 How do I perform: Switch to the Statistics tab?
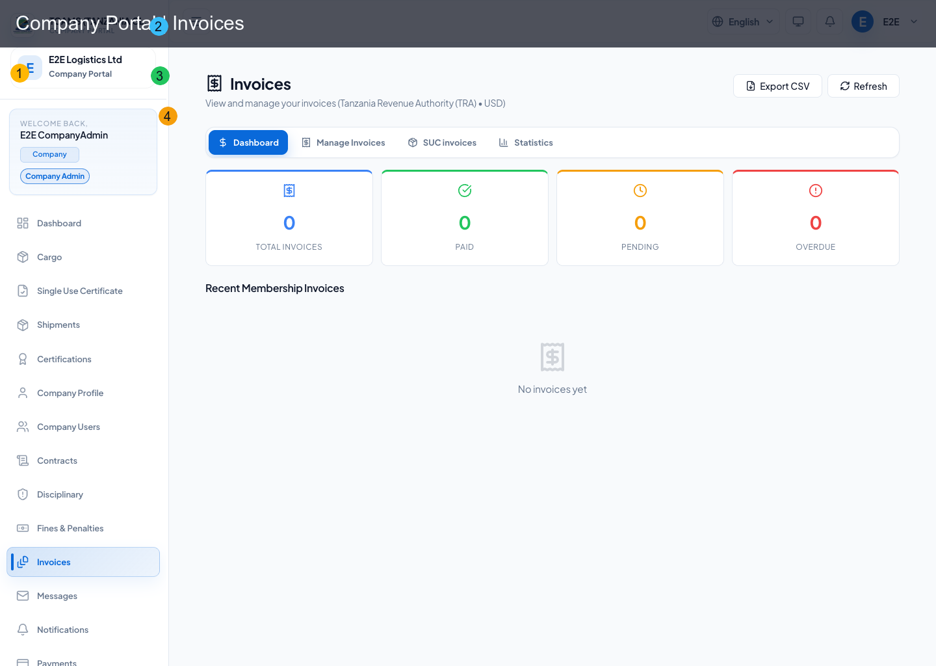[x=526, y=142]
